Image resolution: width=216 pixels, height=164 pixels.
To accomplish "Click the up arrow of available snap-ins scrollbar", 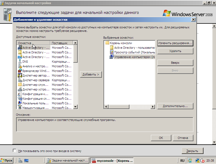I will pos(75,43).
